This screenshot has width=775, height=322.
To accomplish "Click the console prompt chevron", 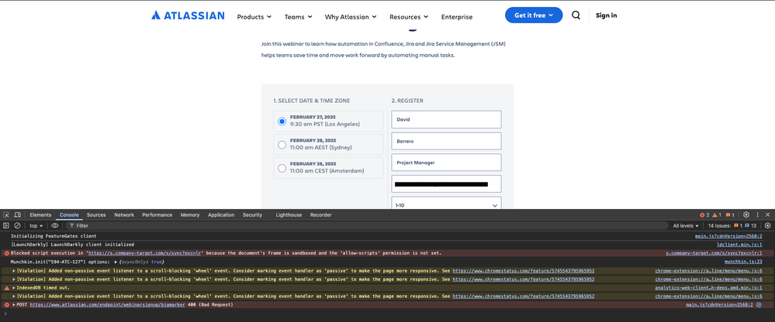I will [5, 313].
